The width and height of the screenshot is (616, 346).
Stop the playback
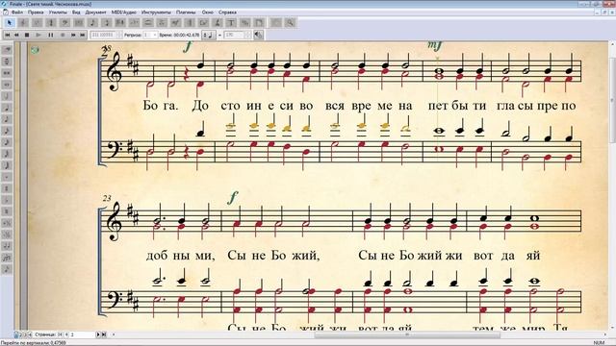coord(27,35)
